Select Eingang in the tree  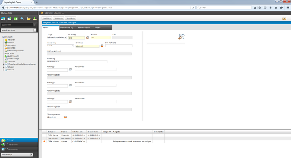pos(11,42)
